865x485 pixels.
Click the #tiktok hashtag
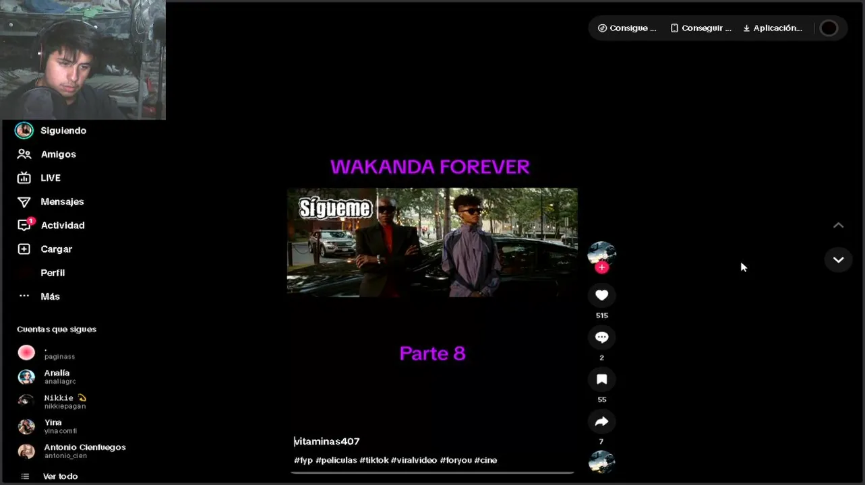(374, 460)
